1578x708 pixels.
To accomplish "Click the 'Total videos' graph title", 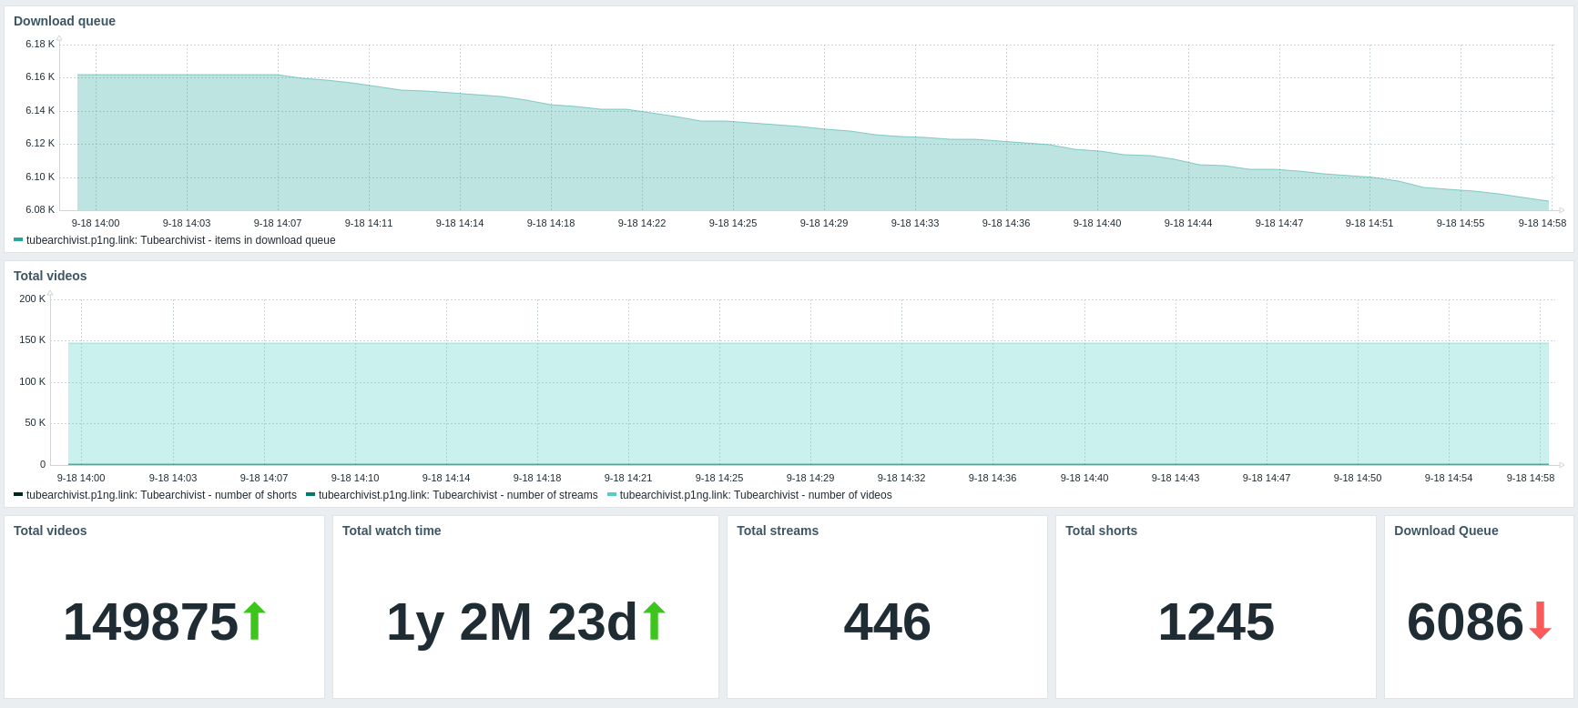I will (x=50, y=276).
